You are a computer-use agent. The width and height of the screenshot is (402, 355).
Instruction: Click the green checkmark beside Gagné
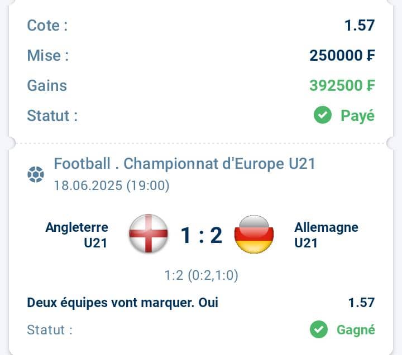319,329
